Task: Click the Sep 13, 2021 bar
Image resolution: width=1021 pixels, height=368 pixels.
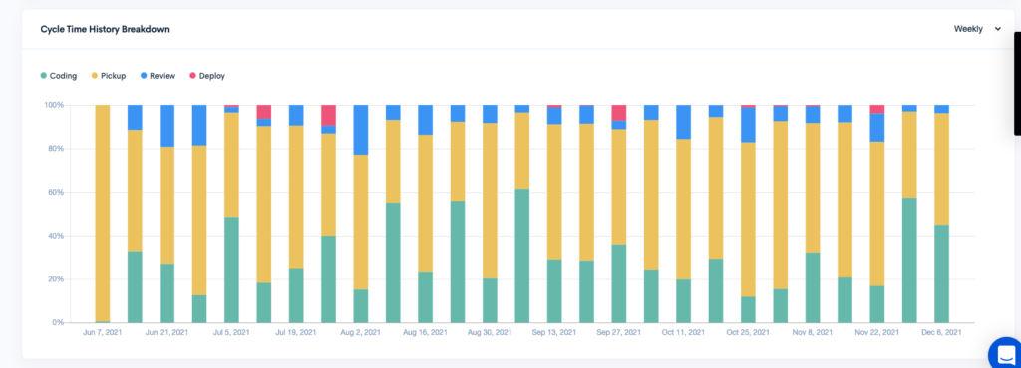Action: pyautogui.click(x=554, y=214)
